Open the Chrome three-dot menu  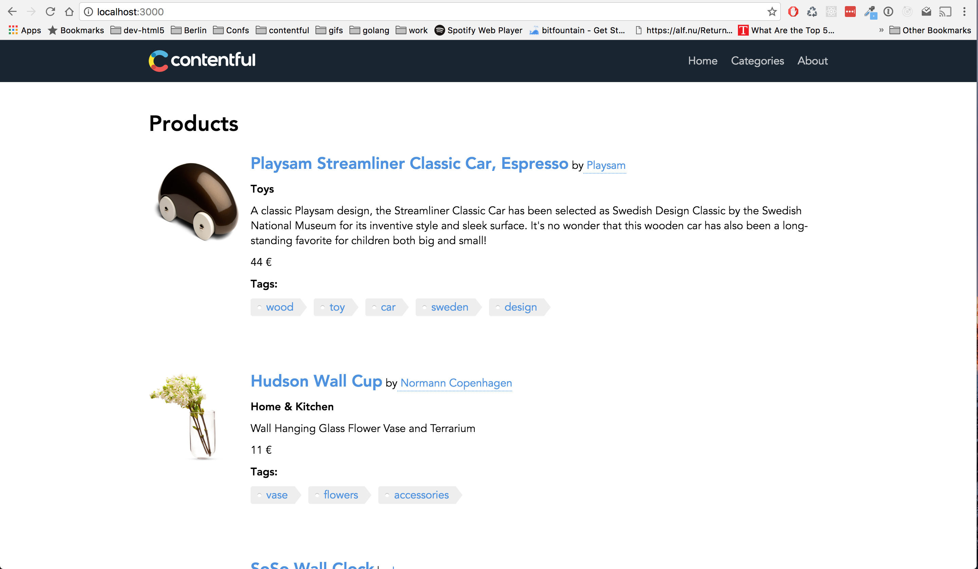(x=964, y=12)
